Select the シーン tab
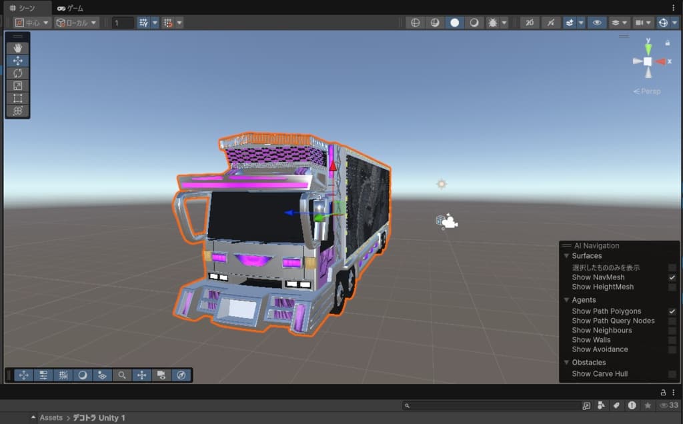This screenshot has width=683, height=424. [26, 8]
